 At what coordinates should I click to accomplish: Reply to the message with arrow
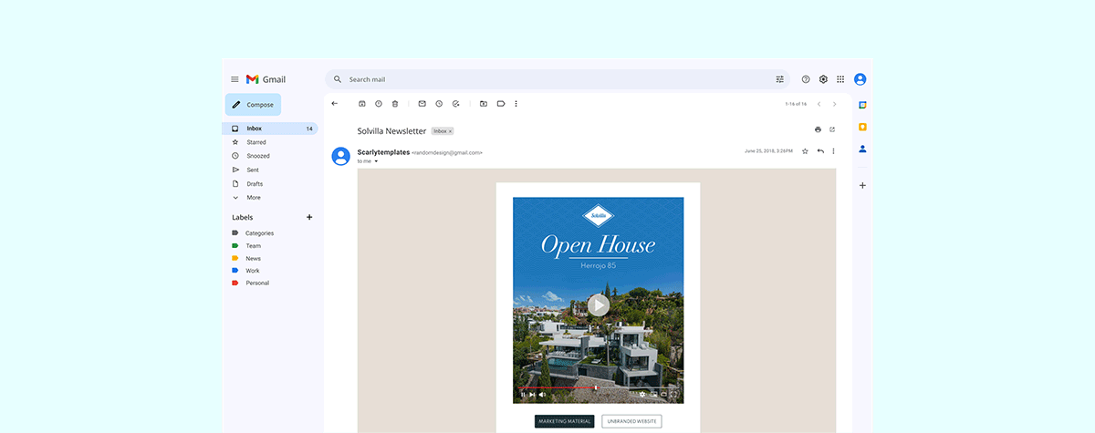click(x=820, y=151)
